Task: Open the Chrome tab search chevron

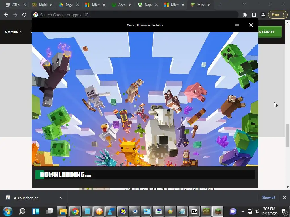Action: [x=244, y=4]
